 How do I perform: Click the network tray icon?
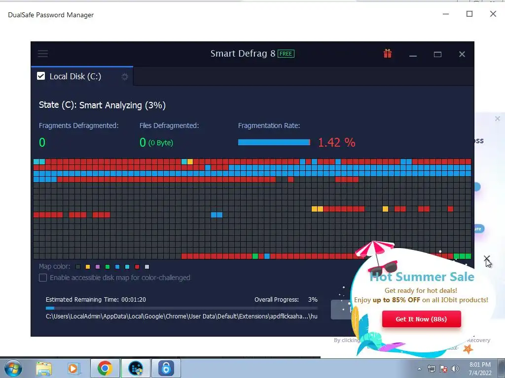point(431,369)
